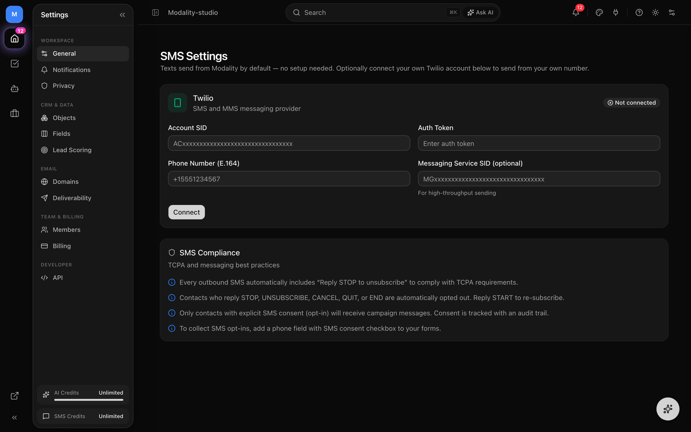Click the AI Credits sparkle icon
The height and width of the screenshot is (432, 691).
(x=46, y=394)
